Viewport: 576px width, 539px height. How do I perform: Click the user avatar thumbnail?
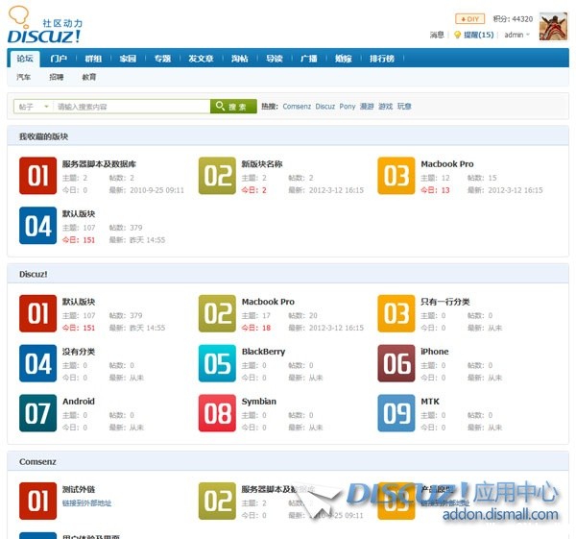coord(553,27)
